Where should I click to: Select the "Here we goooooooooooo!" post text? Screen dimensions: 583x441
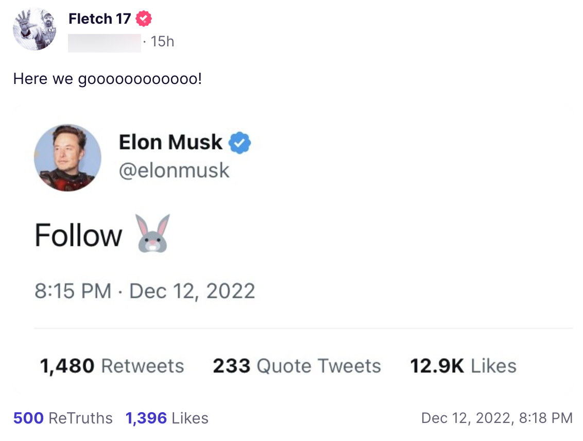point(108,79)
